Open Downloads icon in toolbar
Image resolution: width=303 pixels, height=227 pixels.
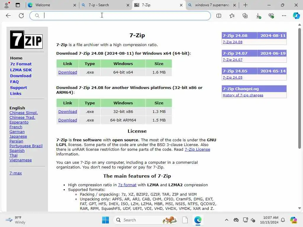tap(258, 16)
